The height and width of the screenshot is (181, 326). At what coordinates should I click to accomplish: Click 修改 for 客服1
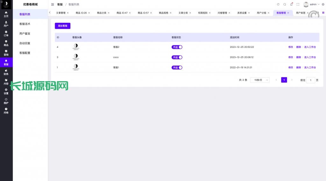click(x=291, y=68)
